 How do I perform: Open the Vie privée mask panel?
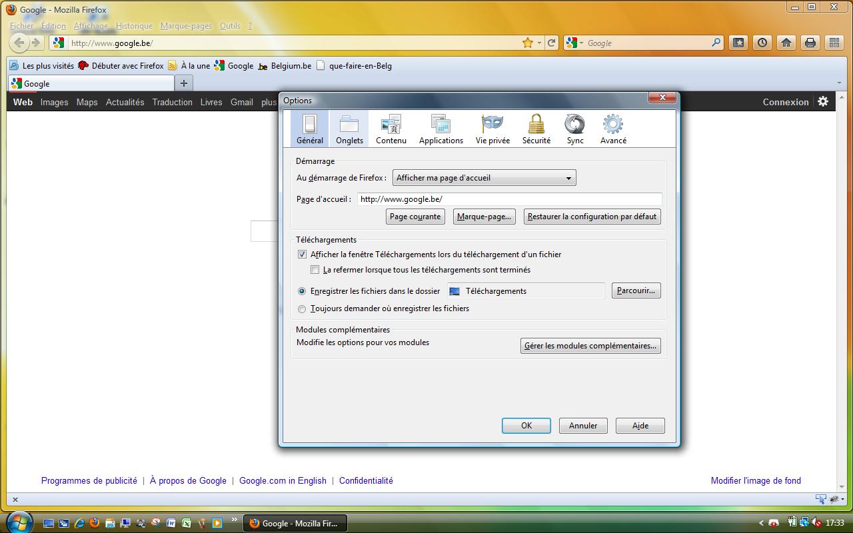492,129
